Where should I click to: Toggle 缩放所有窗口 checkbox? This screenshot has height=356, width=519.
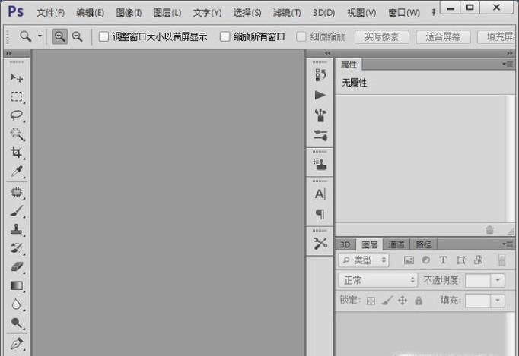[224, 36]
